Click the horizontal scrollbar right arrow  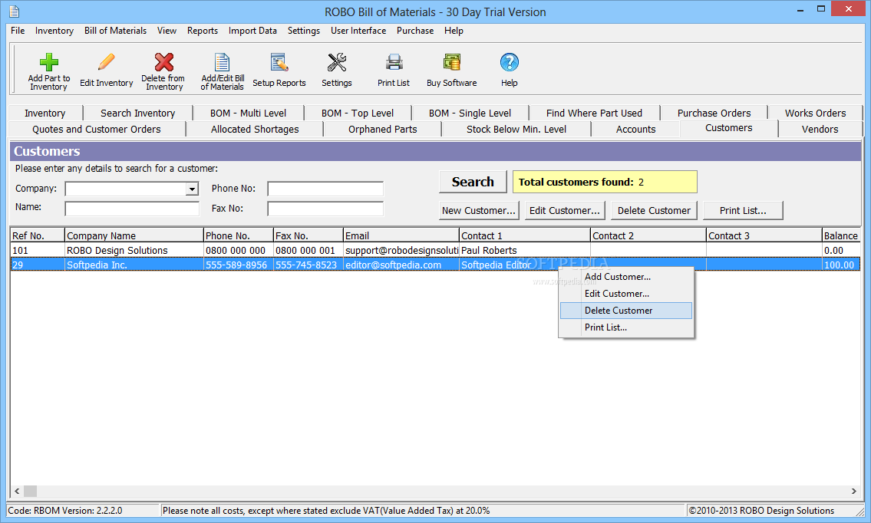click(854, 491)
